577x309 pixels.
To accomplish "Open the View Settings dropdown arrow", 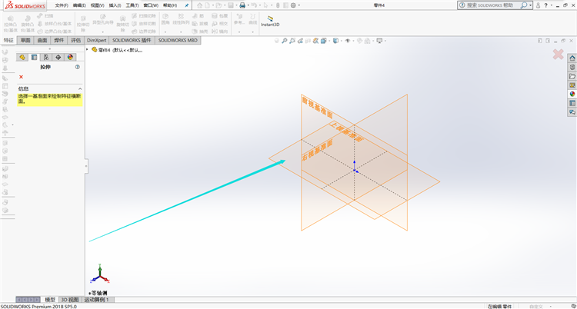I will (385, 41).
